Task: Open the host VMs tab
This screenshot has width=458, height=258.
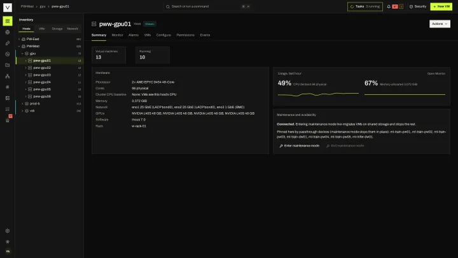Action: pos(148,35)
